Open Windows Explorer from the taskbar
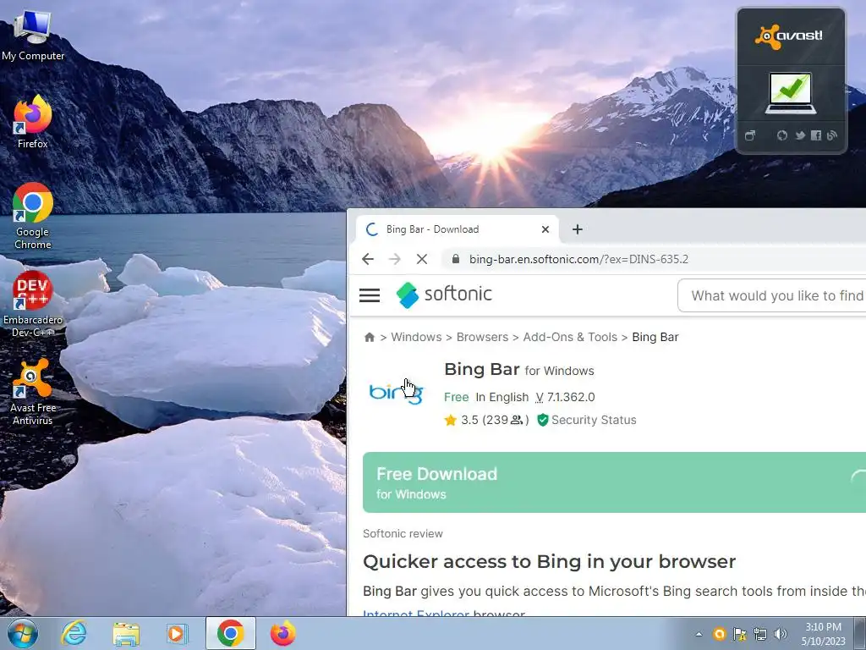The width and height of the screenshot is (866, 650). coord(126,633)
